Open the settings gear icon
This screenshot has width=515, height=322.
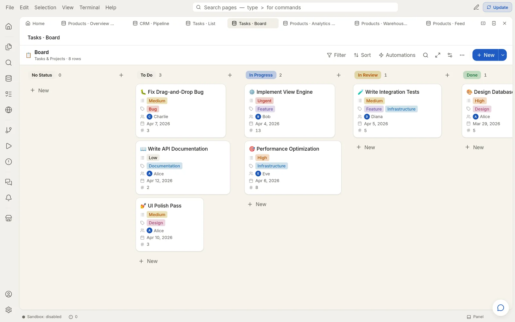[9, 310]
